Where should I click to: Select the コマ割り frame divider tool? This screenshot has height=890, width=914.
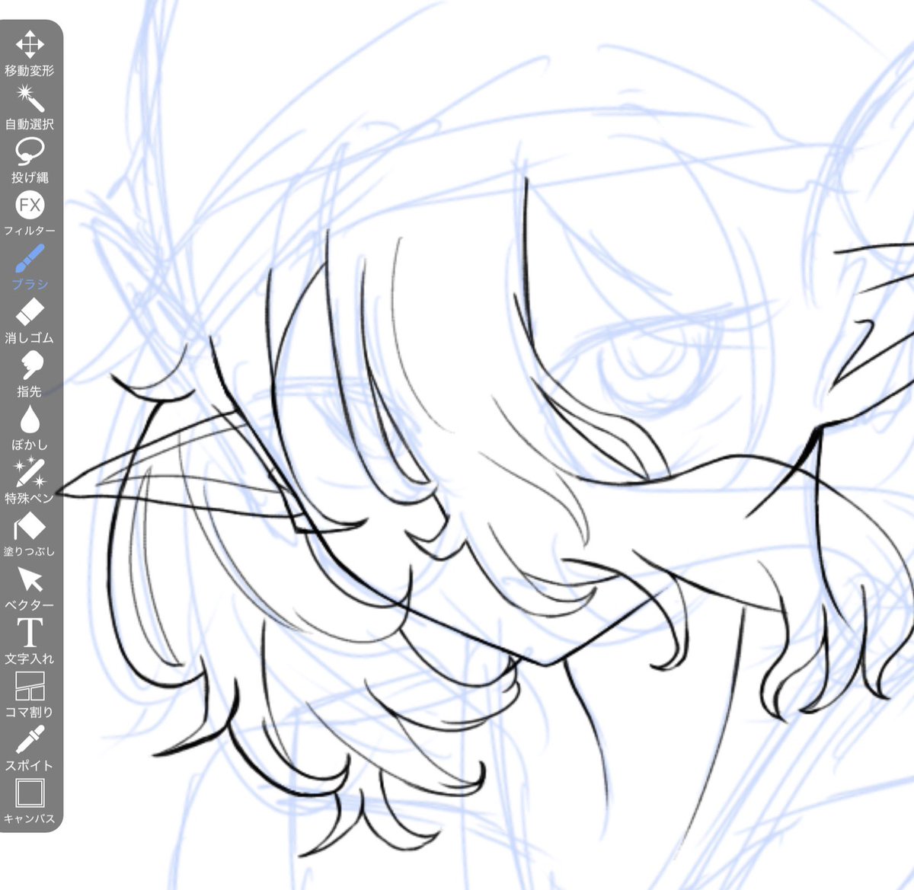(30, 695)
